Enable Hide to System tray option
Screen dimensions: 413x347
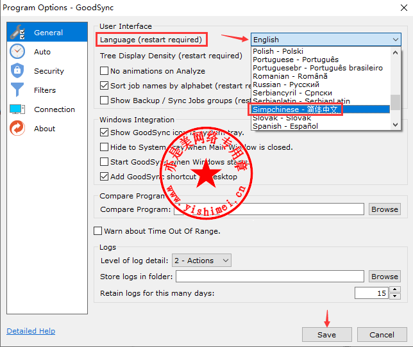click(x=104, y=147)
